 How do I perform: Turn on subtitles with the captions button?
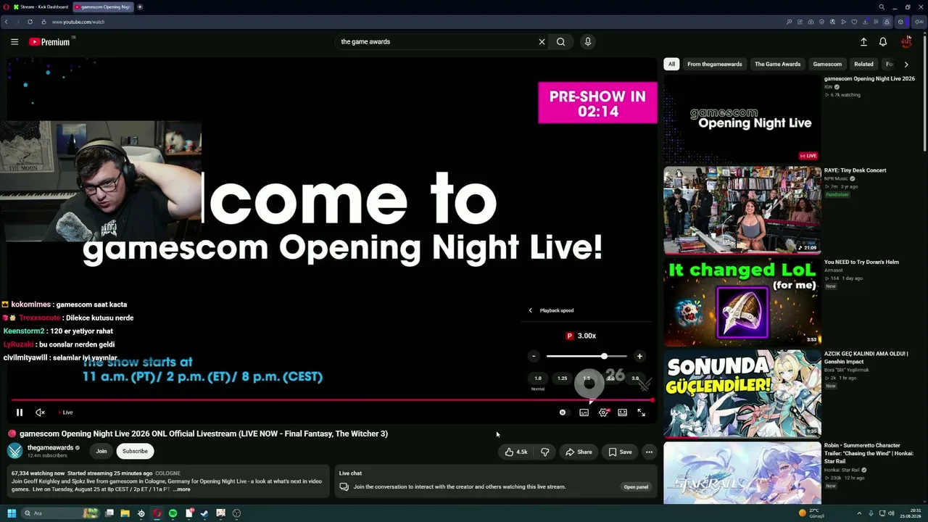coord(584,413)
